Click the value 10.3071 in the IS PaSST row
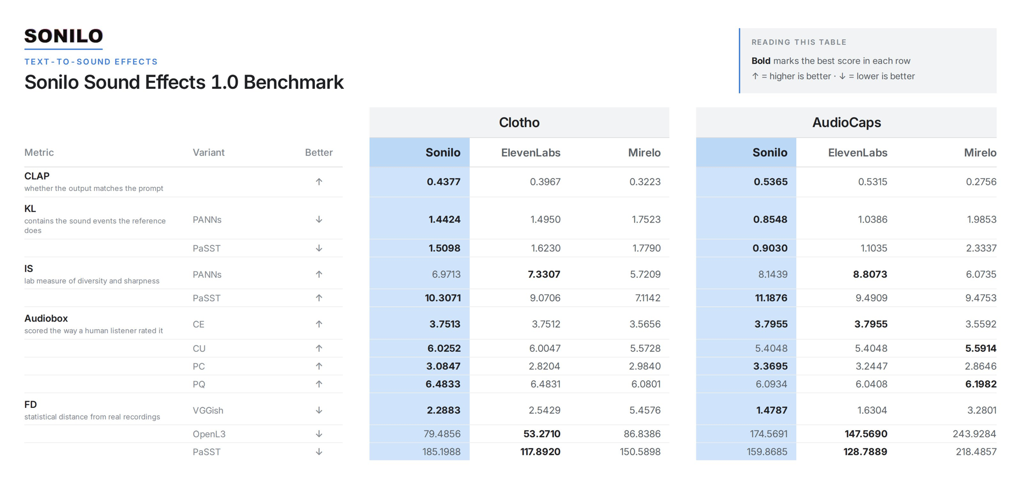 (443, 298)
